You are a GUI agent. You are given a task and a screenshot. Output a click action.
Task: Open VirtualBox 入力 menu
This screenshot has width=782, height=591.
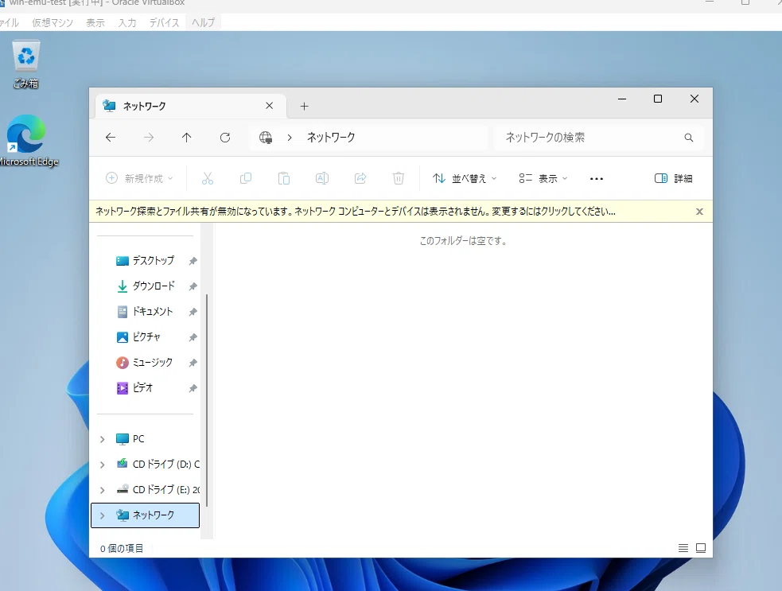[127, 22]
